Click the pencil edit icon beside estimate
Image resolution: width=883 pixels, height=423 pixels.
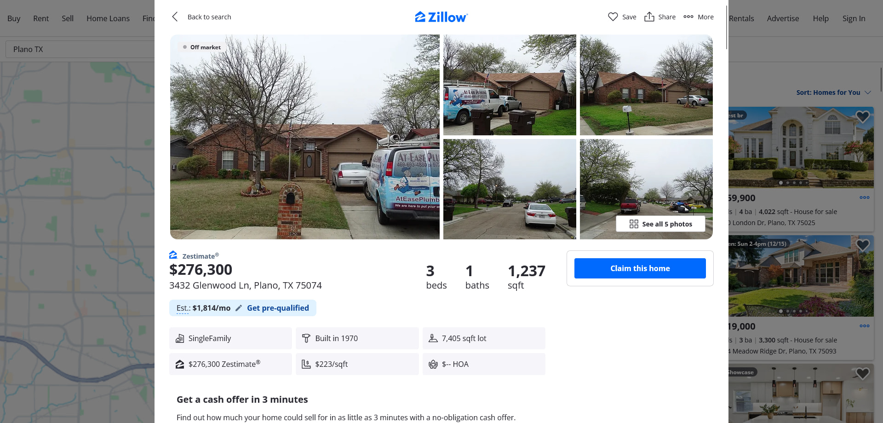pyautogui.click(x=239, y=308)
